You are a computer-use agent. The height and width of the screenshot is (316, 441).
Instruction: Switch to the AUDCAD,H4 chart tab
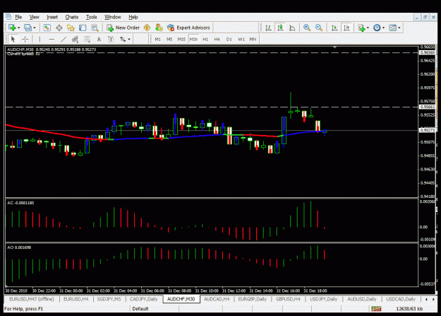click(x=217, y=299)
